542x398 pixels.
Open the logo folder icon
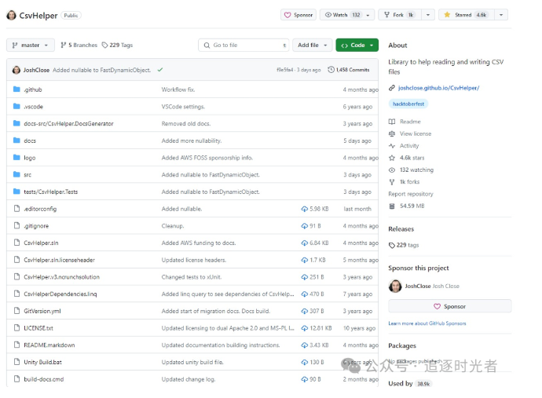[x=16, y=158]
